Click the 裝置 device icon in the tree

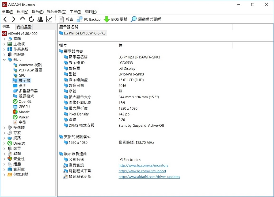(10, 149)
